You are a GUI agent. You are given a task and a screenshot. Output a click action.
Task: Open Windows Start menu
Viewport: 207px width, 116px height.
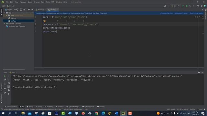[3, 113]
